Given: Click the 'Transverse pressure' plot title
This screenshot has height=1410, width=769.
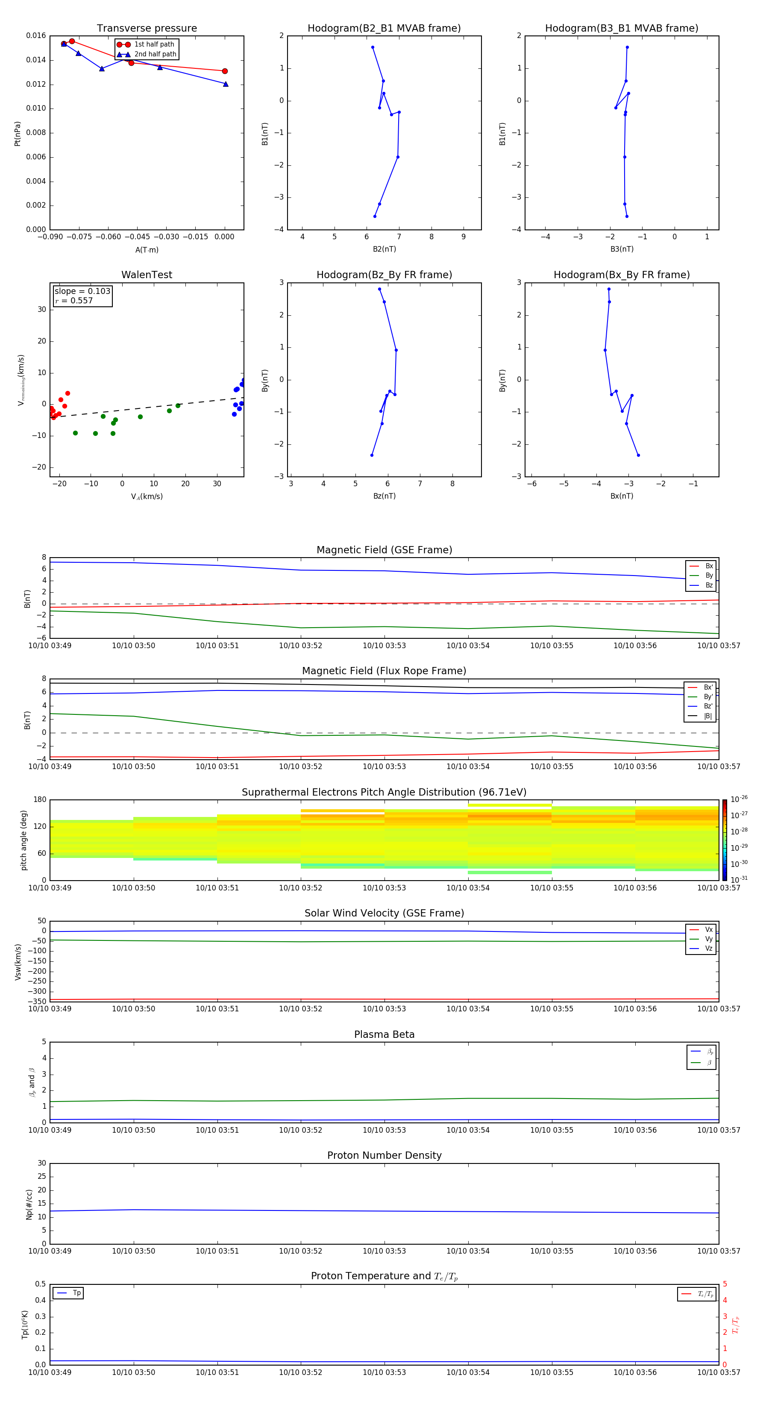Looking at the screenshot, I should (x=147, y=29).
